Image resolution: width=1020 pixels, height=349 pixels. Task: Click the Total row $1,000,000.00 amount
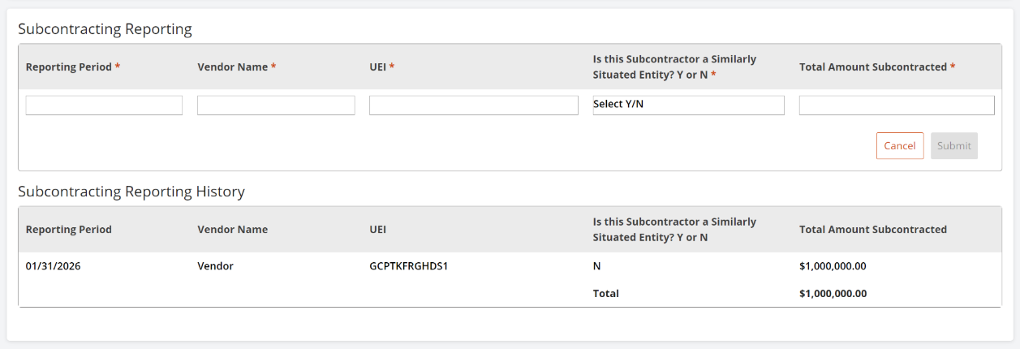pyautogui.click(x=833, y=293)
